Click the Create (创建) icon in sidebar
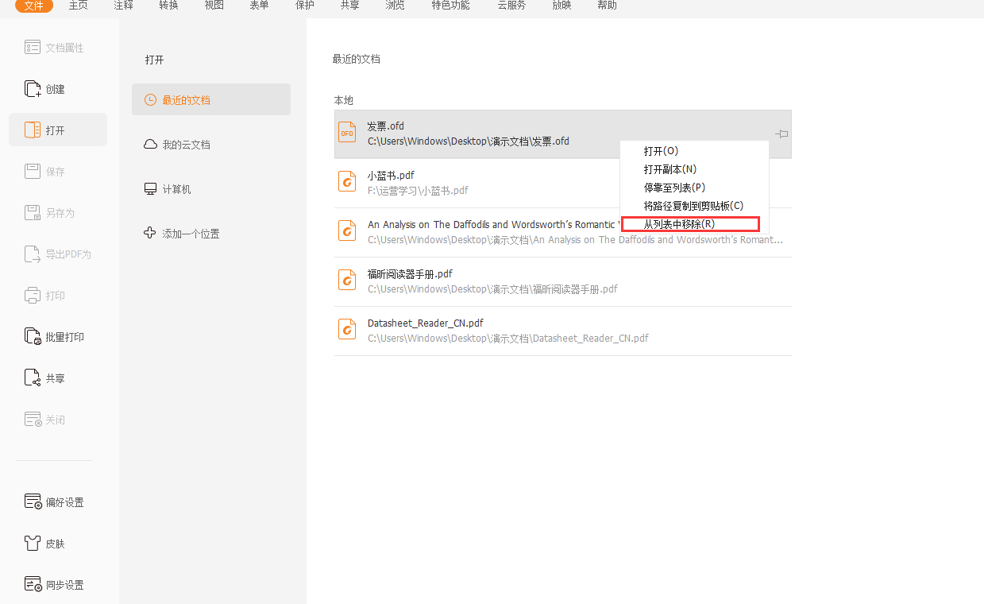This screenshot has height=604, width=984. (33, 89)
